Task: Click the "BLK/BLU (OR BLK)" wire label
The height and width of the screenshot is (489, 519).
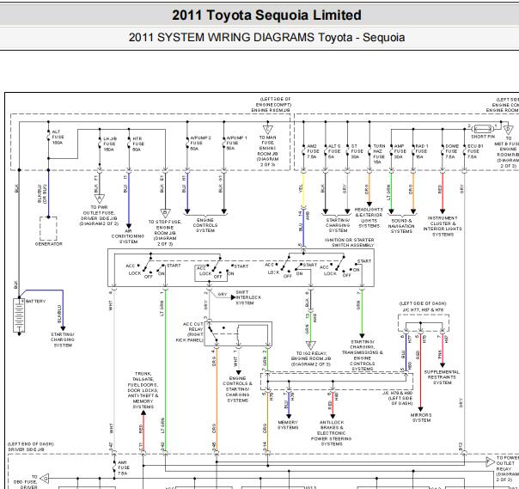Action: (42, 194)
